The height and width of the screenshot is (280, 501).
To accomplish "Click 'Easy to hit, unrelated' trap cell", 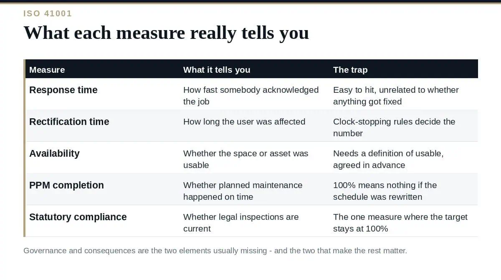I will point(396,96).
